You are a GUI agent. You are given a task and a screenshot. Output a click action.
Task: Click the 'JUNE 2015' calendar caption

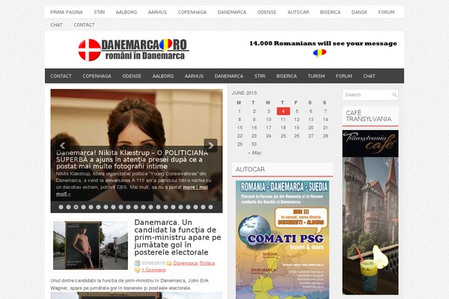point(244,93)
